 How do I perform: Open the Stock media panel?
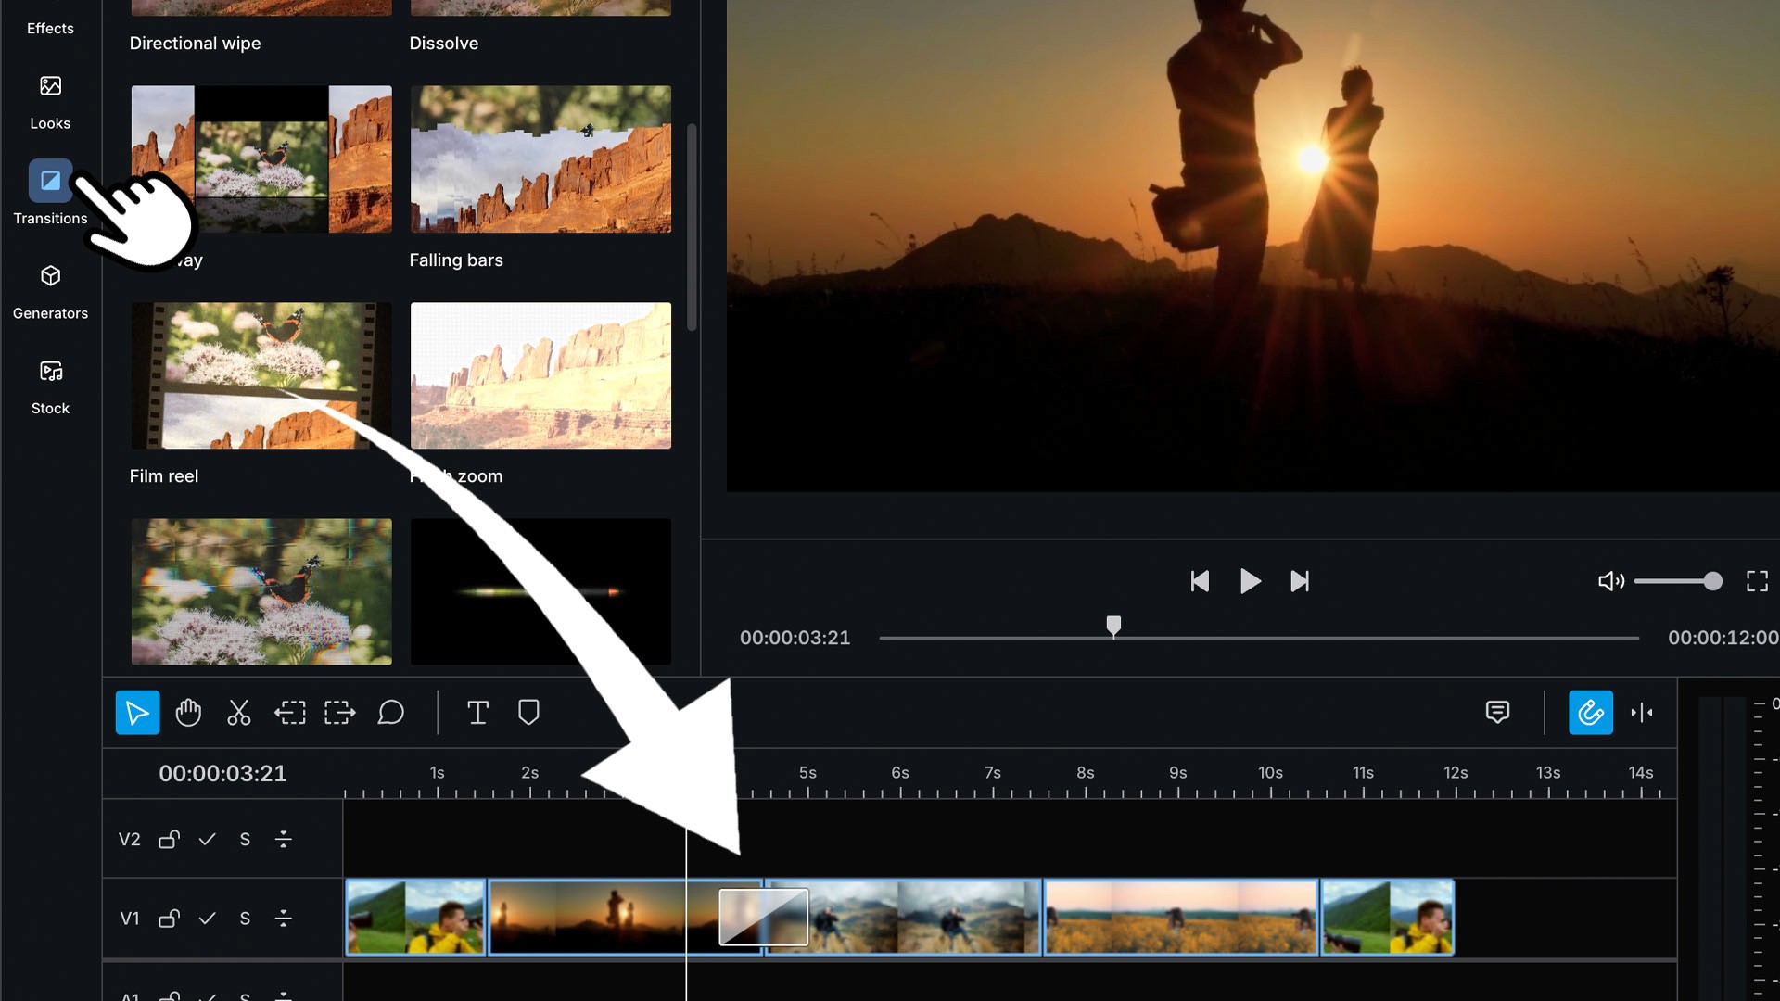[x=50, y=386]
